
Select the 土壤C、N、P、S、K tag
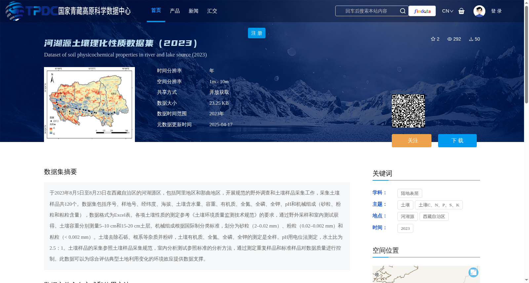pos(439,205)
